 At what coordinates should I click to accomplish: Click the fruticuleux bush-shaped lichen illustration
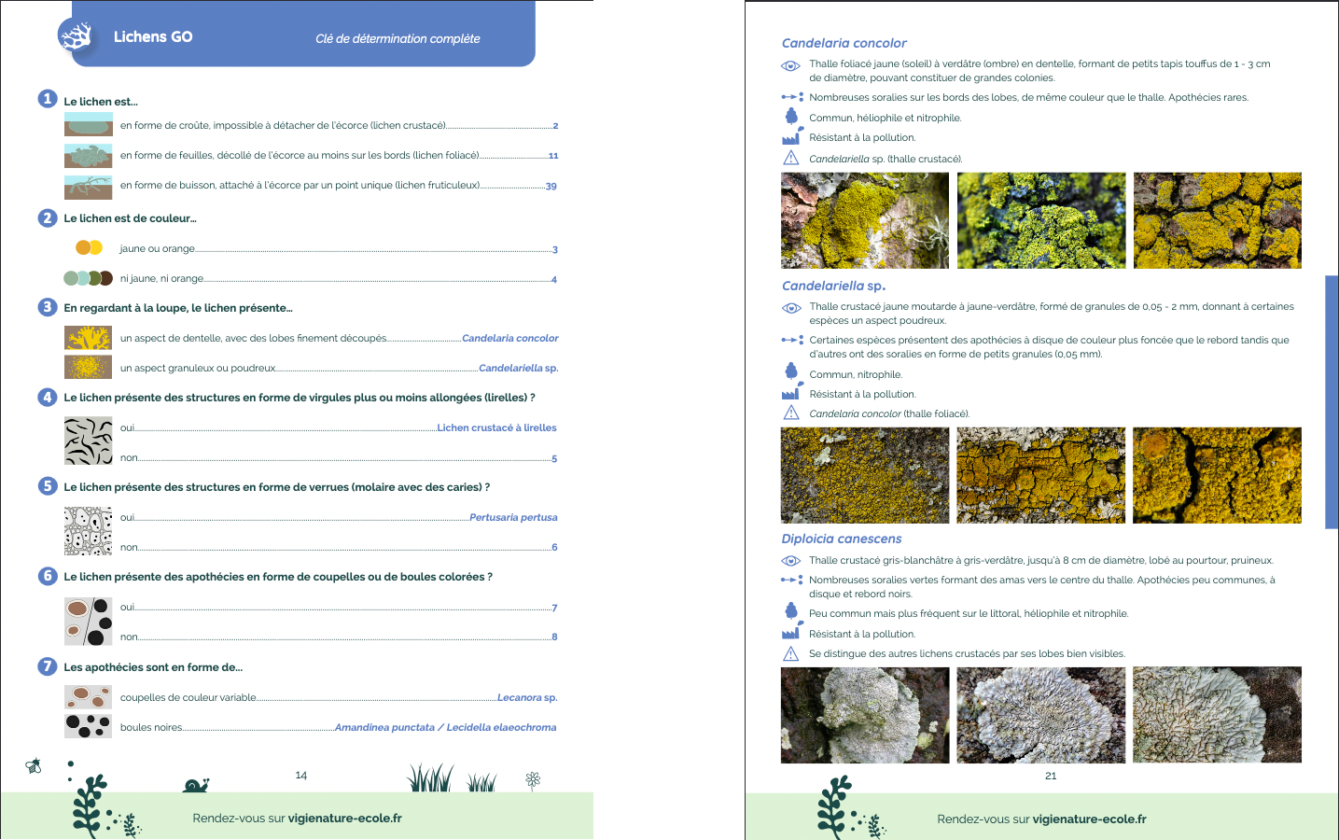click(89, 187)
